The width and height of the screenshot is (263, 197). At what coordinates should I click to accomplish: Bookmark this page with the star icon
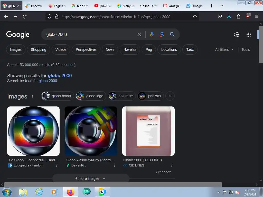(195, 17)
